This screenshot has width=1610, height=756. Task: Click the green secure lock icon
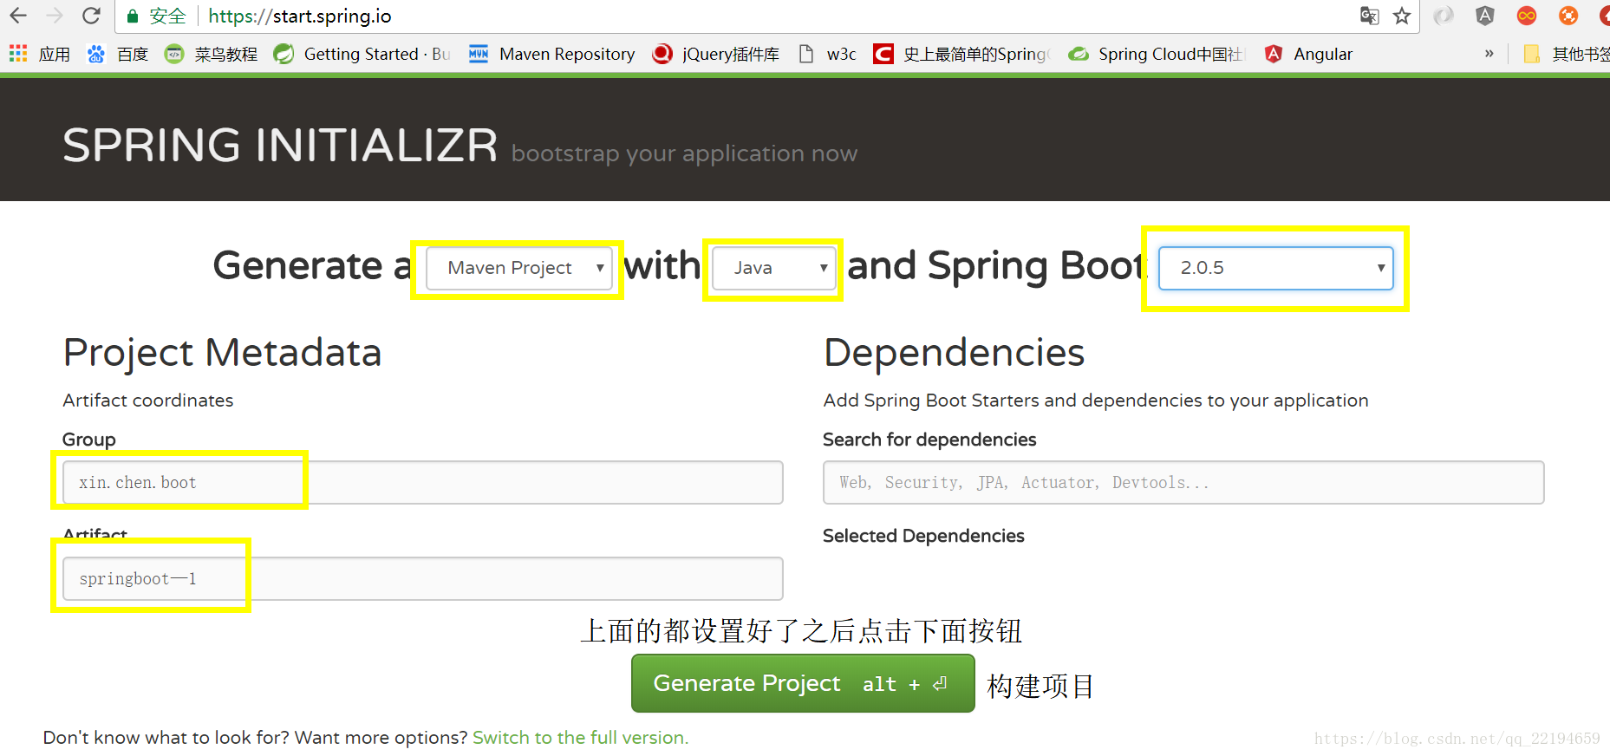[133, 16]
